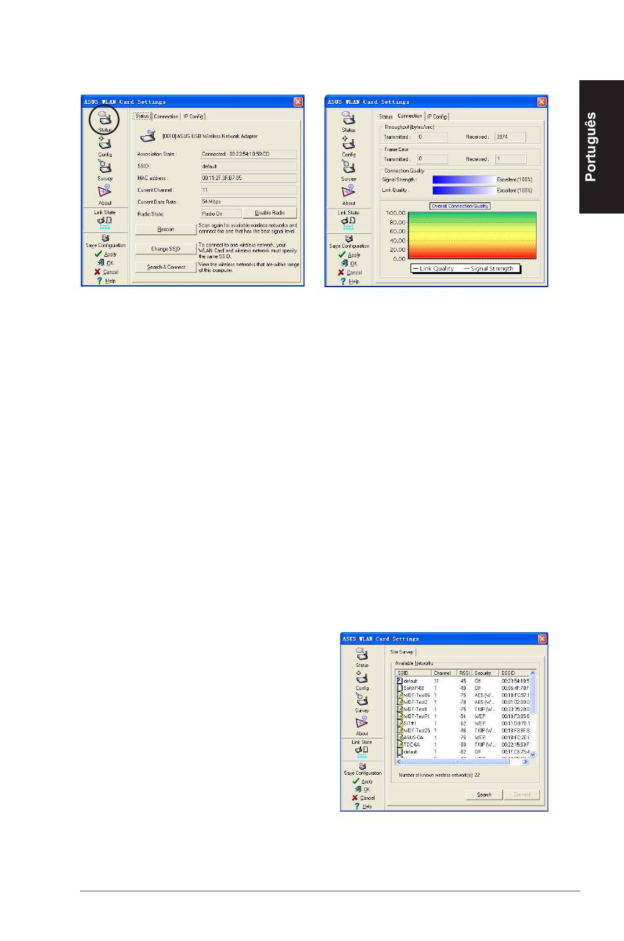Viewport: 624px width, 941px height.
Task: Click Help in the Site Survey window sidebar
Action: [363, 806]
